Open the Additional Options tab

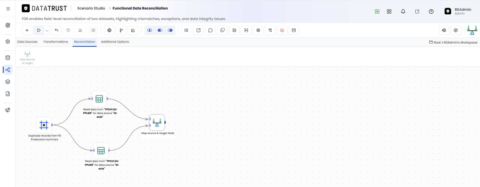click(115, 42)
